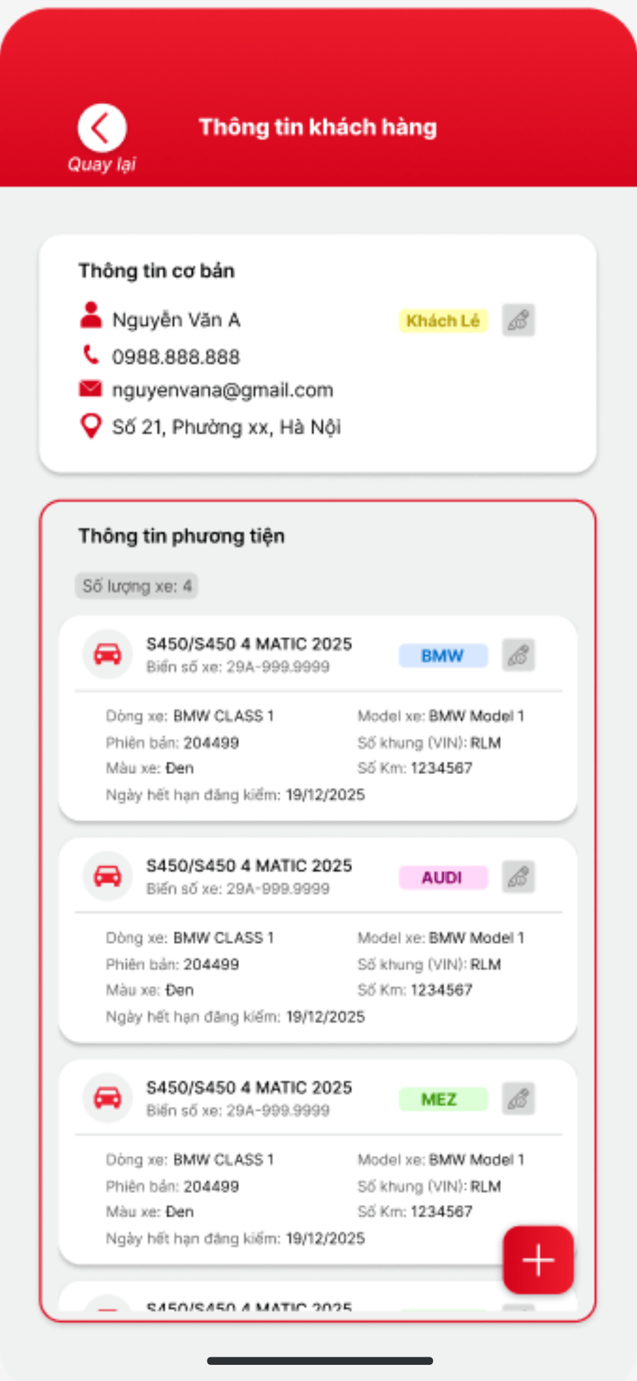Image resolution: width=637 pixels, height=1381 pixels.
Task: Tap the blue BMW brand tag
Action: pos(442,655)
